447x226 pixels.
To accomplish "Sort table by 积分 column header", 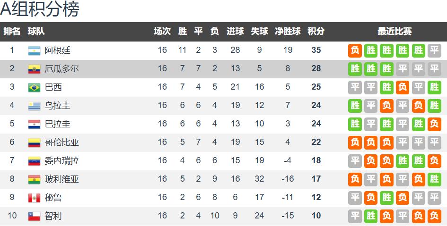I will point(316,31).
